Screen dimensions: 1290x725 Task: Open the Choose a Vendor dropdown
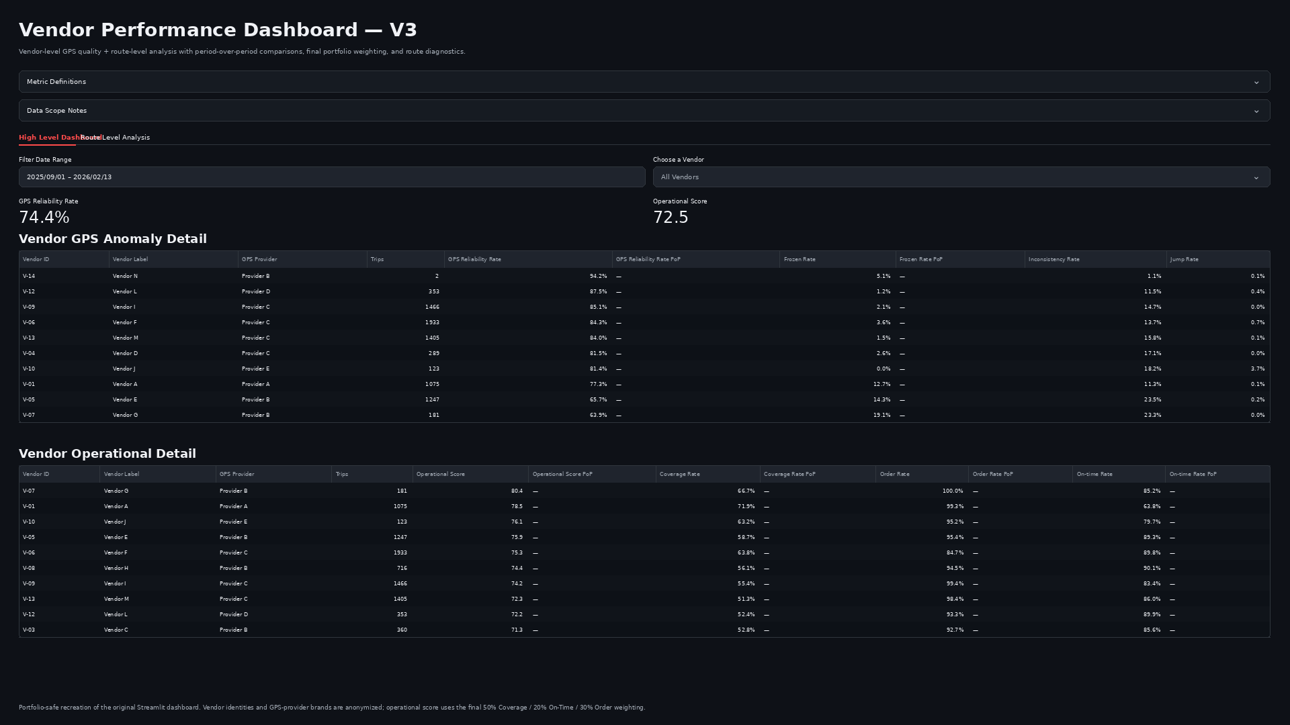click(961, 177)
